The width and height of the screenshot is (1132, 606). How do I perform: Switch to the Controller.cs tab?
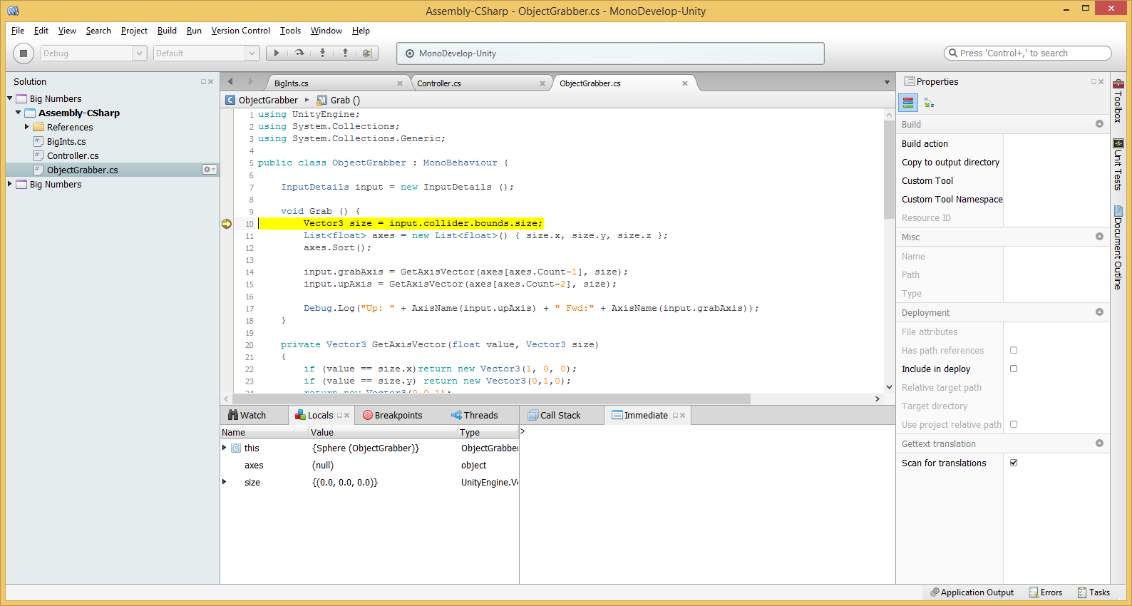tap(439, 83)
